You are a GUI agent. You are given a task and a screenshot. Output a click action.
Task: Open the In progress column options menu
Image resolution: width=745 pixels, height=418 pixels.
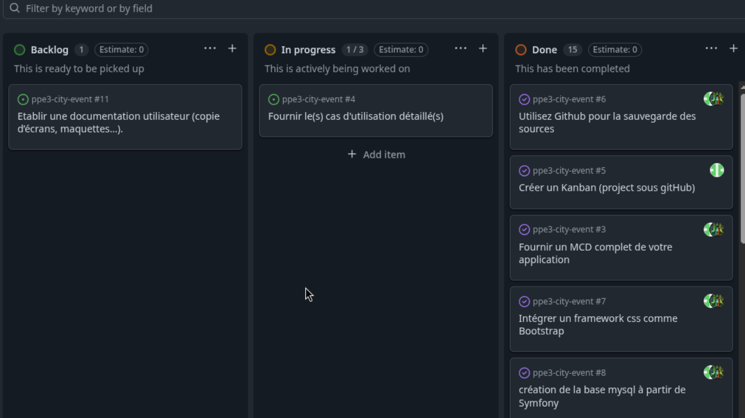click(460, 48)
